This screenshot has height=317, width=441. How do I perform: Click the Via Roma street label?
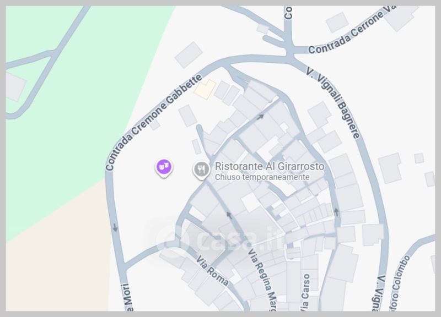212,270
